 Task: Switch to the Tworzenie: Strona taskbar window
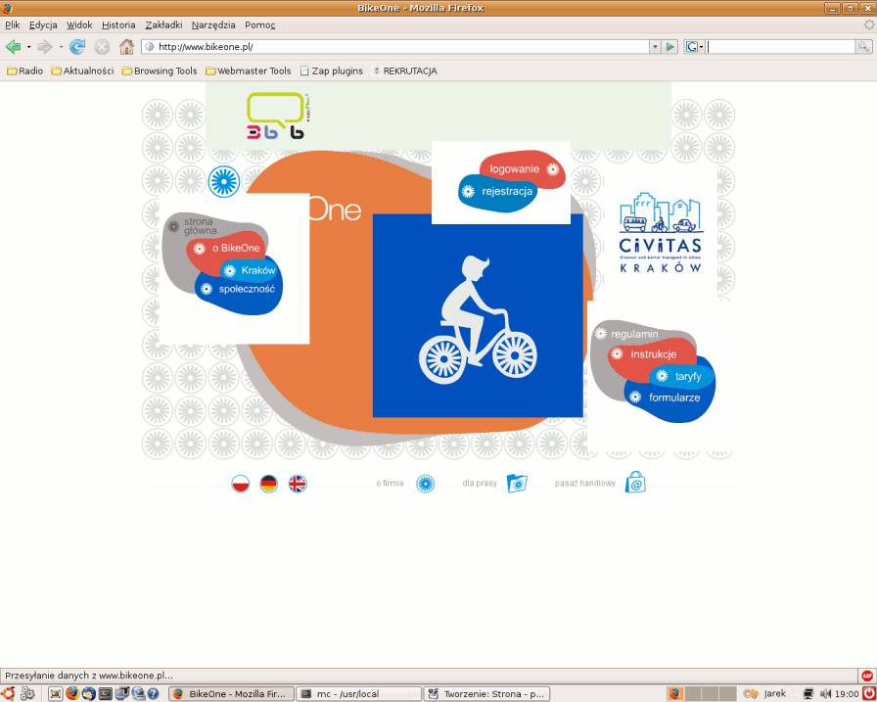click(x=486, y=694)
